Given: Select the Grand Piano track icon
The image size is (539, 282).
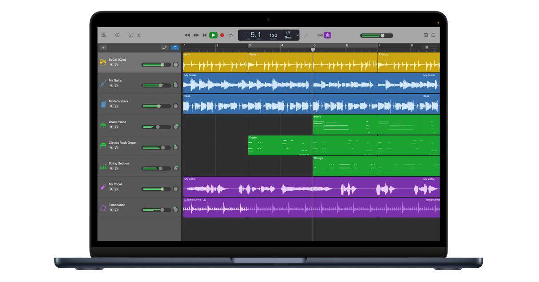Looking at the screenshot, I should pyautogui.click(x=103, y=125).
